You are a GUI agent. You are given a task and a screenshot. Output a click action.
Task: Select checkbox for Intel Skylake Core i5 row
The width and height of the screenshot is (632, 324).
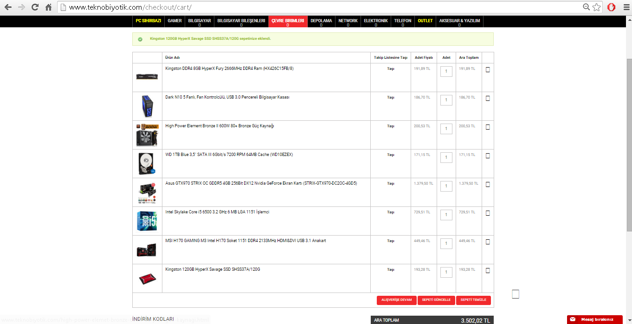click(488, 213)
